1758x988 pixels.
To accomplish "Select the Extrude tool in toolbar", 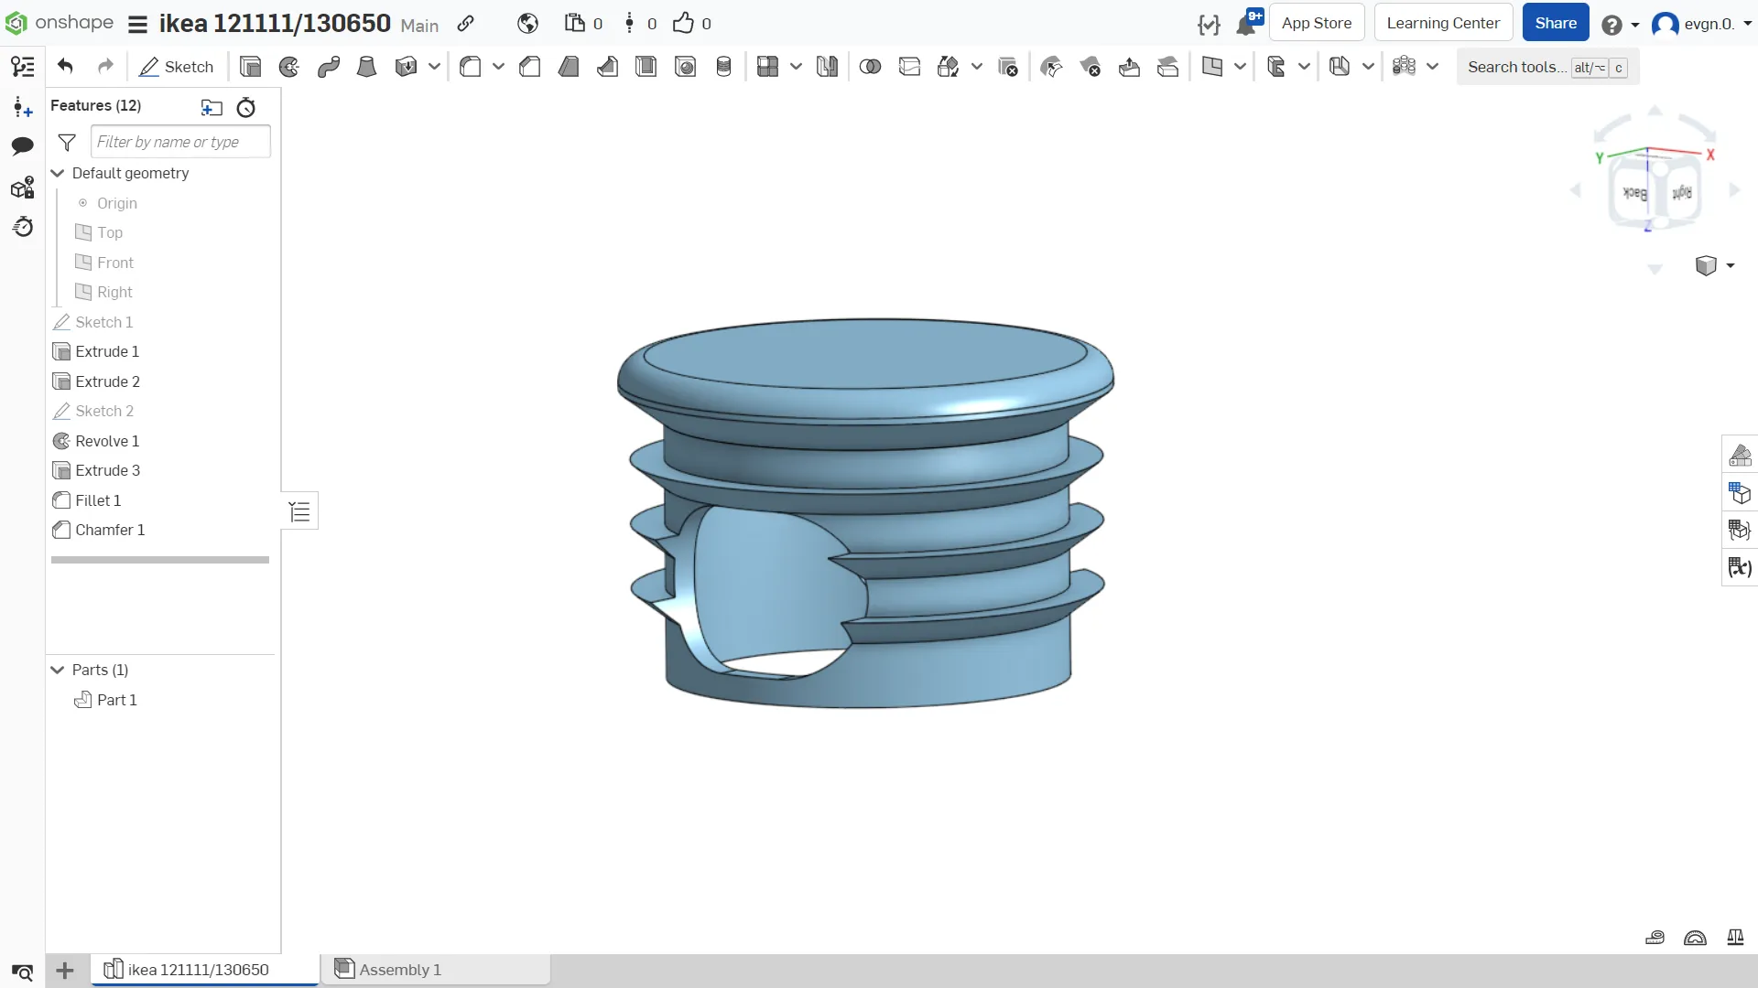I will tap(250, 67).
